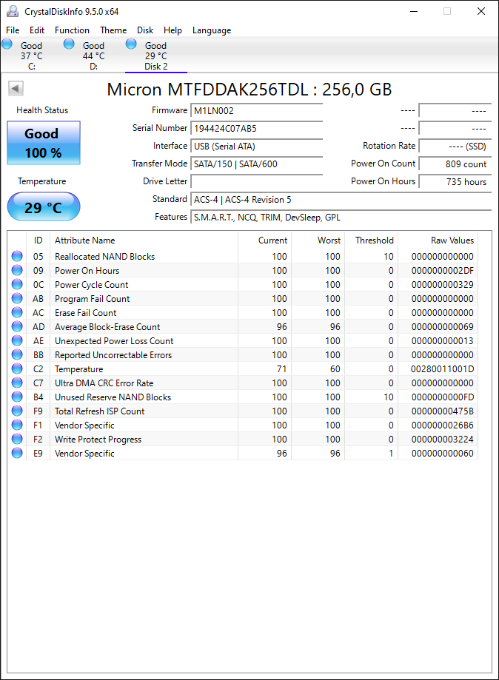
Task: Open the Language menu
Action: click(212, 30)
